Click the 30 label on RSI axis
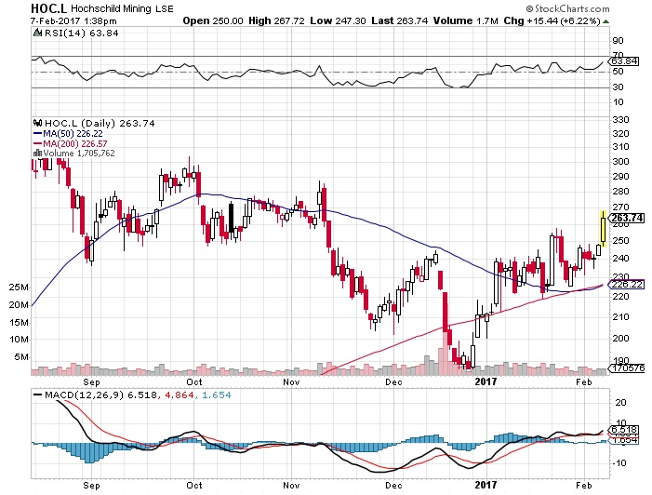652x495 pixels. click(x=618, y=87)
